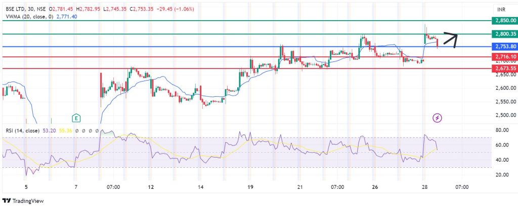This screenshot has width=518, height=207.
Task: Click date label 21 on time axis
Action: (299, 187)
